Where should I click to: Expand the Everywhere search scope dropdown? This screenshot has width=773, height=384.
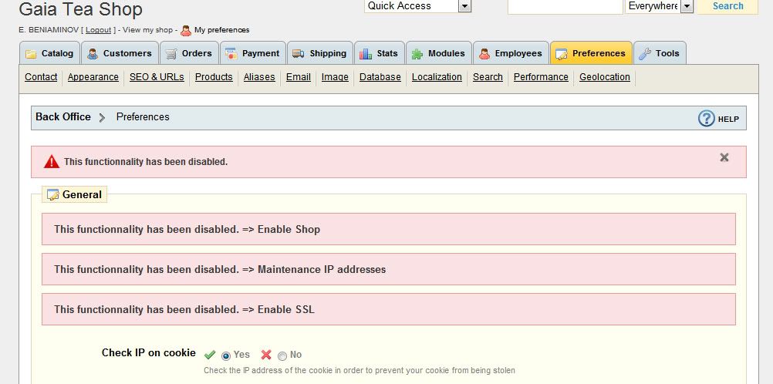pos(687,6)
